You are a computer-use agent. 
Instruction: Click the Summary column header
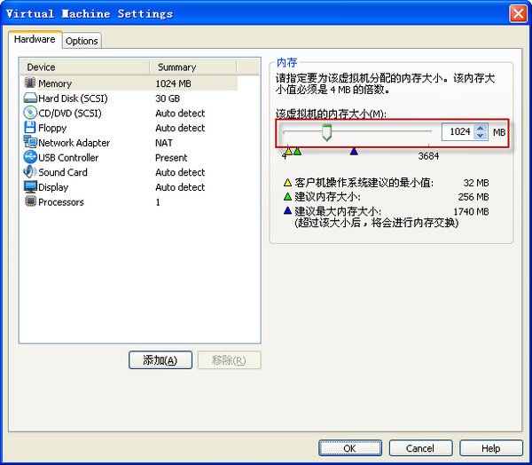(x=192, y=67)
